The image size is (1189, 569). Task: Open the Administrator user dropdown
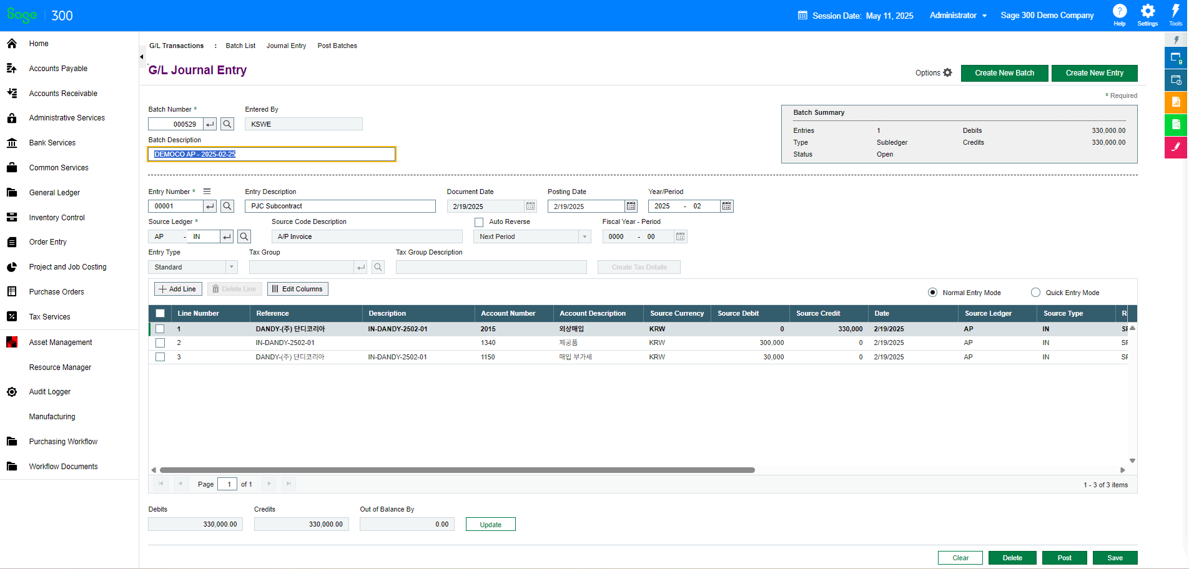click(958, 15)
